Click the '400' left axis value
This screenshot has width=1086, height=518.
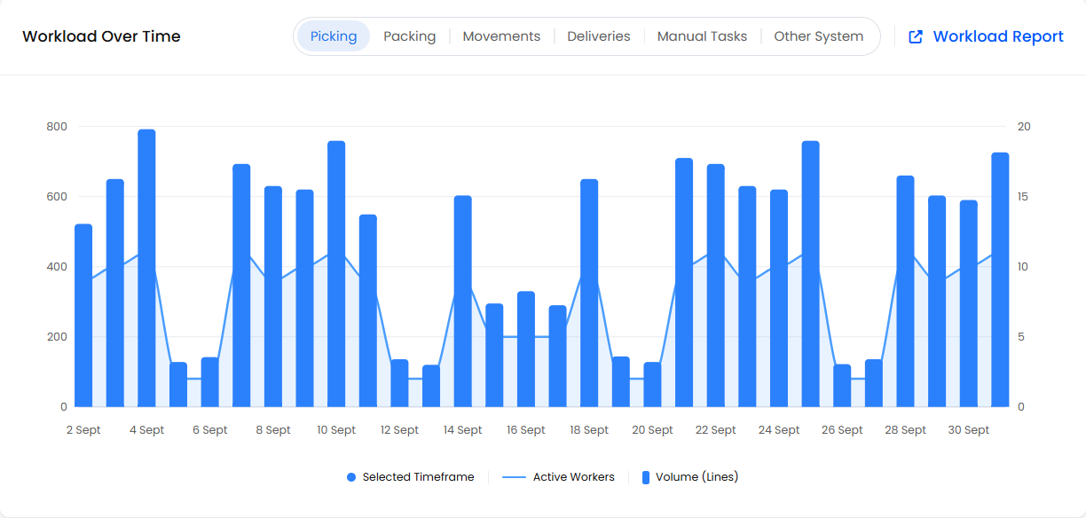57,267
